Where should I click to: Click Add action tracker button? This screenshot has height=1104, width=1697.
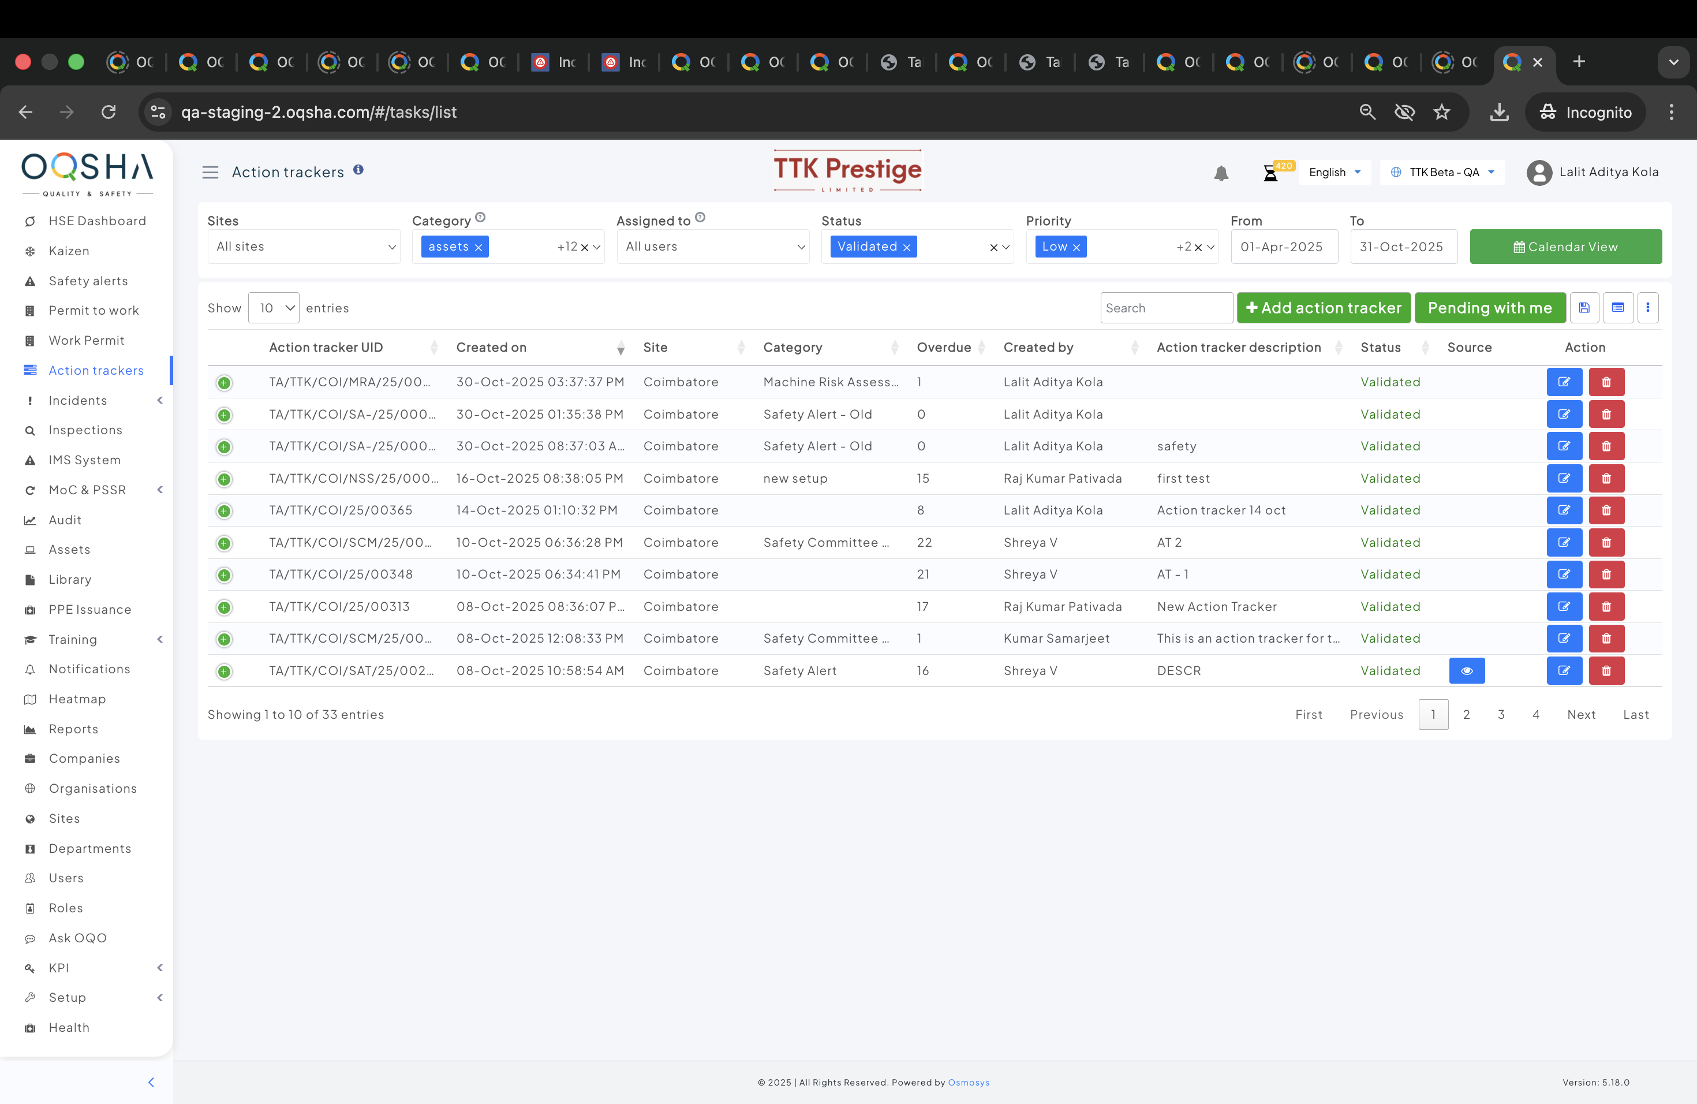click(x=1324, y=308)
